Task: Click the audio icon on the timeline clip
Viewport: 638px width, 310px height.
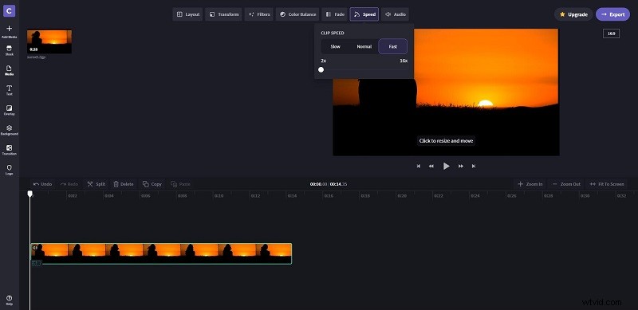Action: 35,247
